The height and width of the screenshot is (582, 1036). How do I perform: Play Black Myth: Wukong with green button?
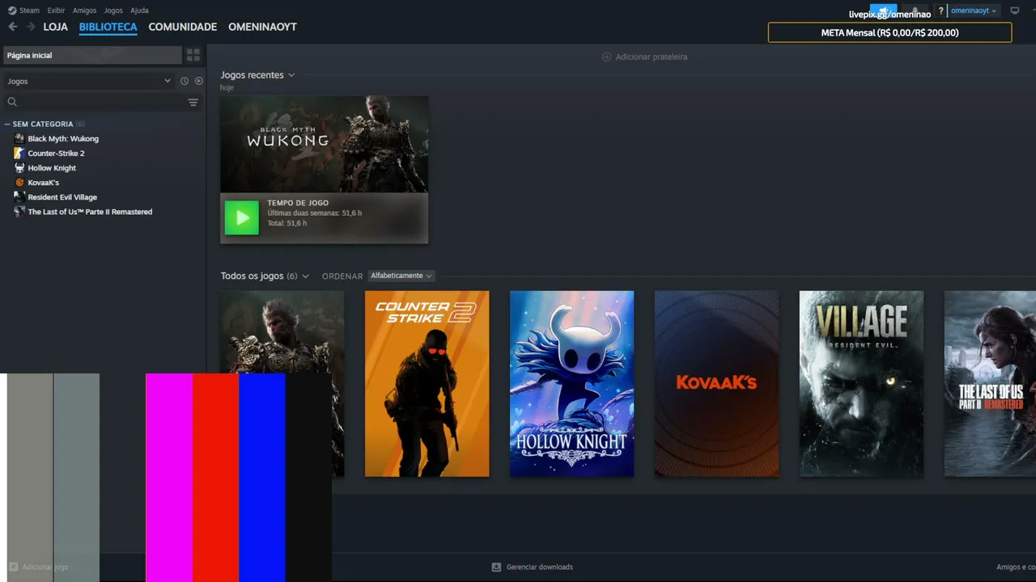(x=241, y=217)
